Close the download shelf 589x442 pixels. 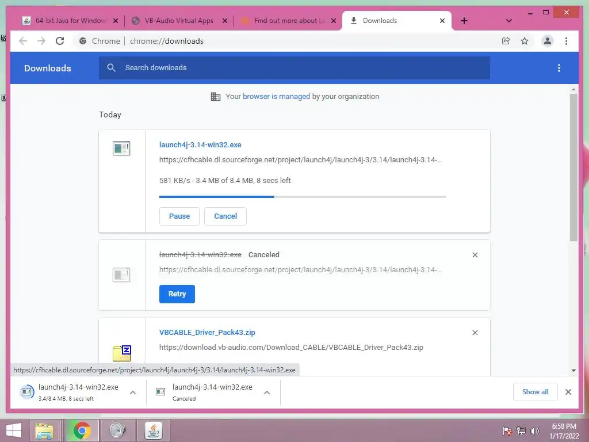coord(568,392)
